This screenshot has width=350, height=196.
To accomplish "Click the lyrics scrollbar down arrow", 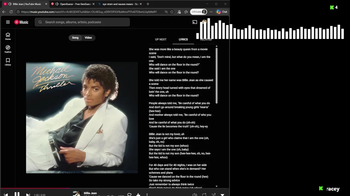I will coord(217,186).
